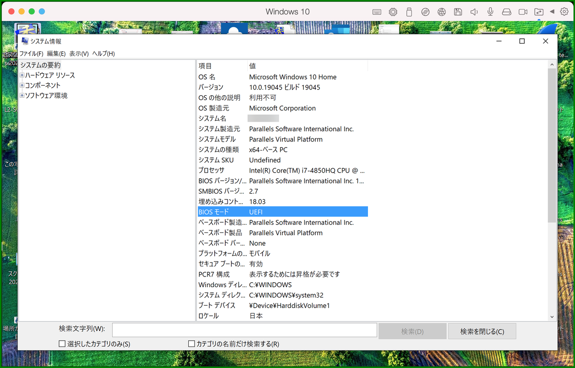
Task: Click the blue fourth window control button in Parallels title bar
Action: (42, 11)
